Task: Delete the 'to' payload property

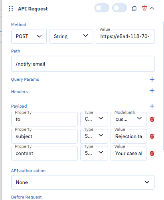Action: point(152,119)
